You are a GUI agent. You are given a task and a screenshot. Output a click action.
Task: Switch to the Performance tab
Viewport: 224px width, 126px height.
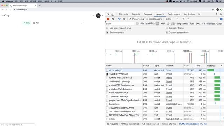[x=174, y=14]
